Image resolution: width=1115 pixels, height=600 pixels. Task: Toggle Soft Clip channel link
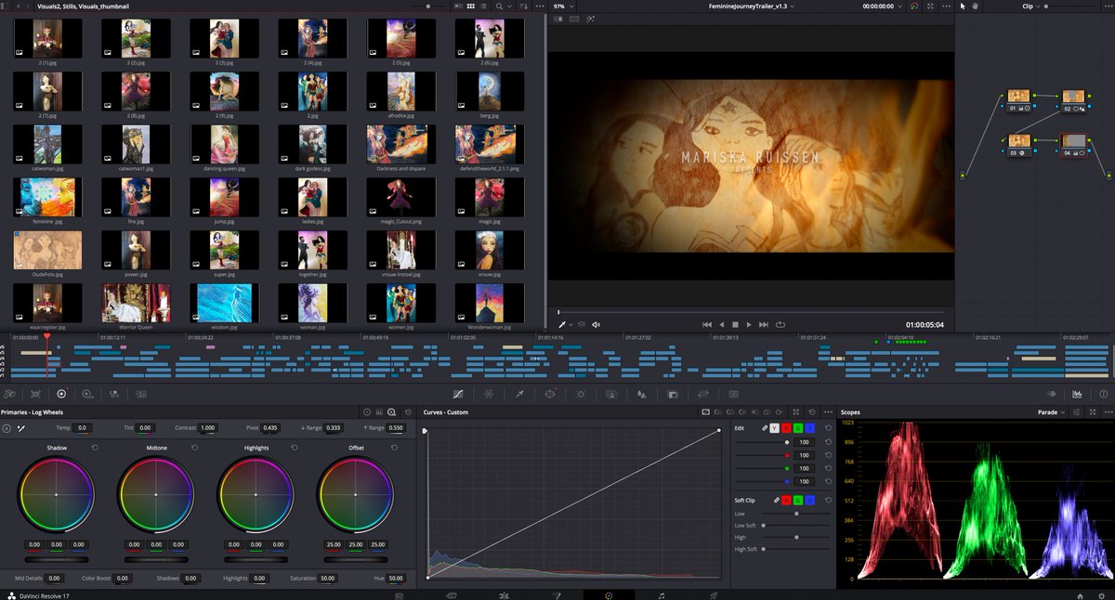tap(777, 501)
